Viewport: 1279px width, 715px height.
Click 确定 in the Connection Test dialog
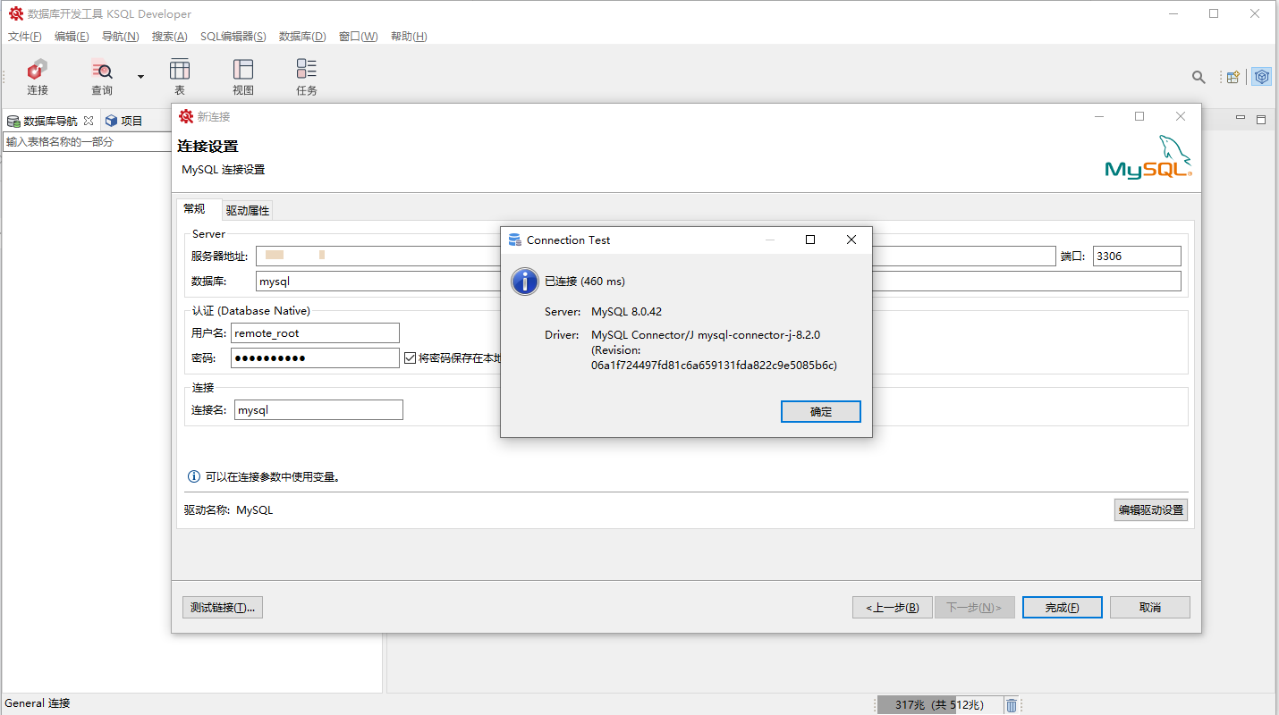820,412
